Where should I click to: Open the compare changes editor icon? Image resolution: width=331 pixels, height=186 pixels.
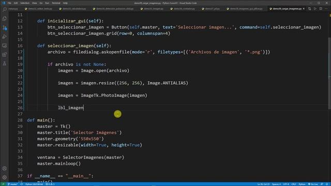[x=309, y=9]
